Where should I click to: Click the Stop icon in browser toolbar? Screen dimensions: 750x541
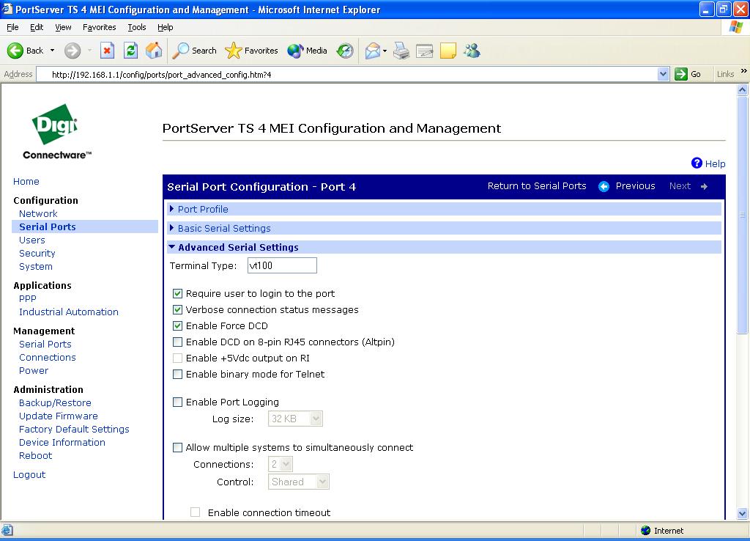107,51
